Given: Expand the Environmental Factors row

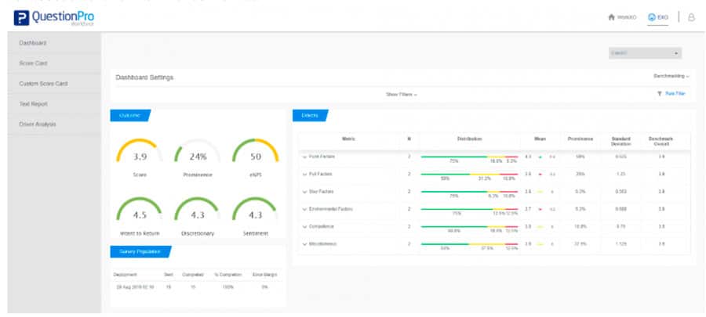Looking at the screenshot, I should (304, 209).
